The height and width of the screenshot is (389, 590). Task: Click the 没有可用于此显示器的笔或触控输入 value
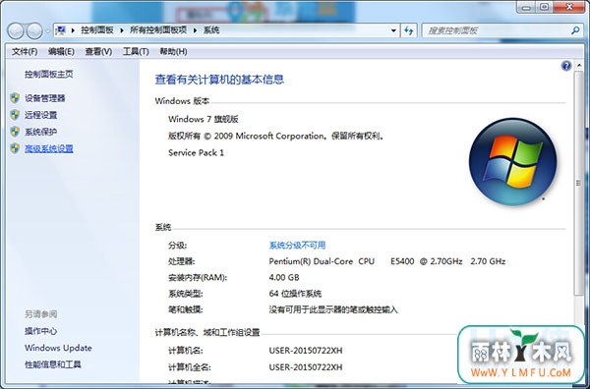[333, 309]
